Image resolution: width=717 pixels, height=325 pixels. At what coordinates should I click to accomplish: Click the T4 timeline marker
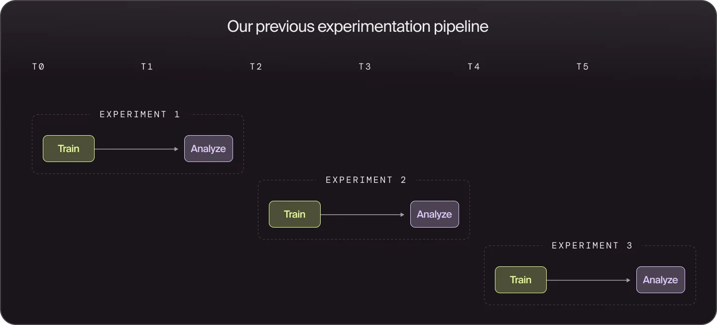pyautogui.click(x=474, y=67)
